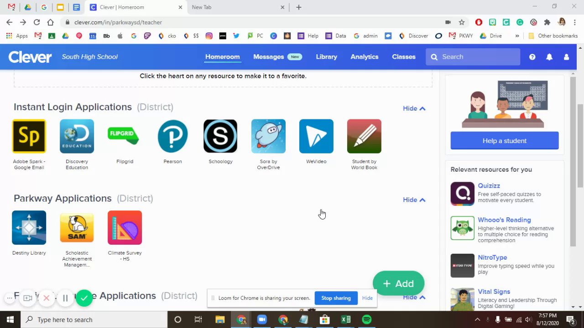Pause the Loom recording
The image size is (584, 328).
pyautogui.click(x=65, y=298)
